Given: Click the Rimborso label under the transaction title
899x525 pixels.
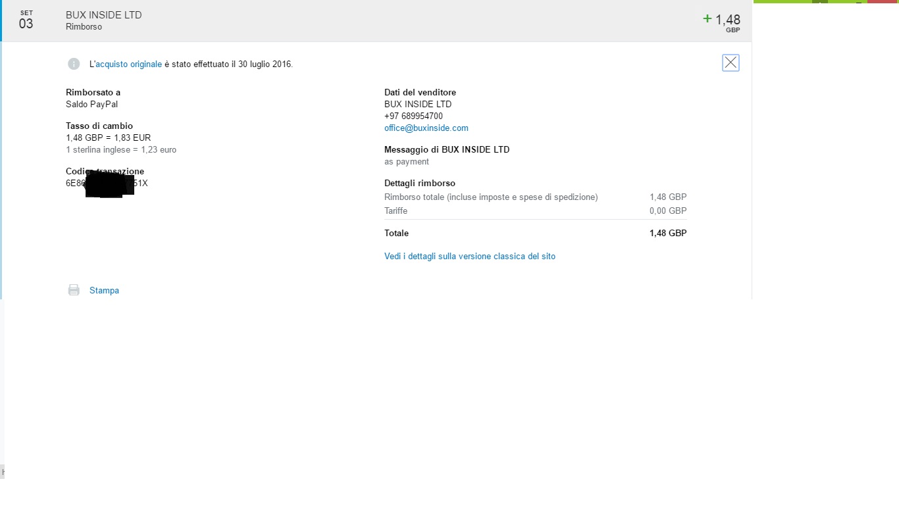Looking at the screenshot, I should tap(84, 27).
